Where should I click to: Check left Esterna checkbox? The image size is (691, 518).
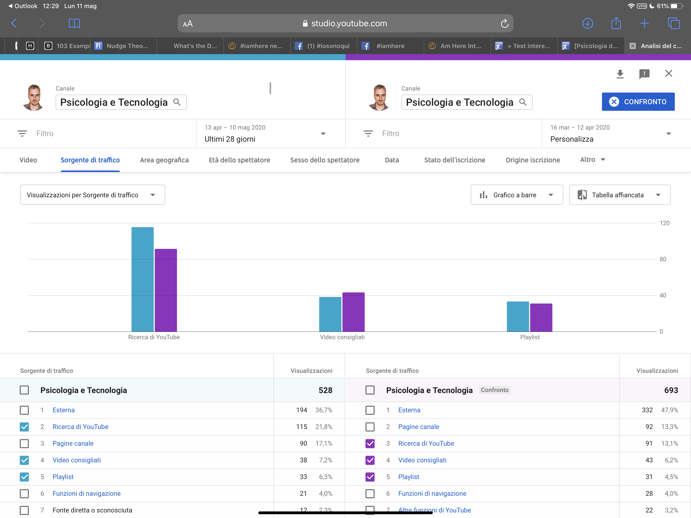click(24, 410)
